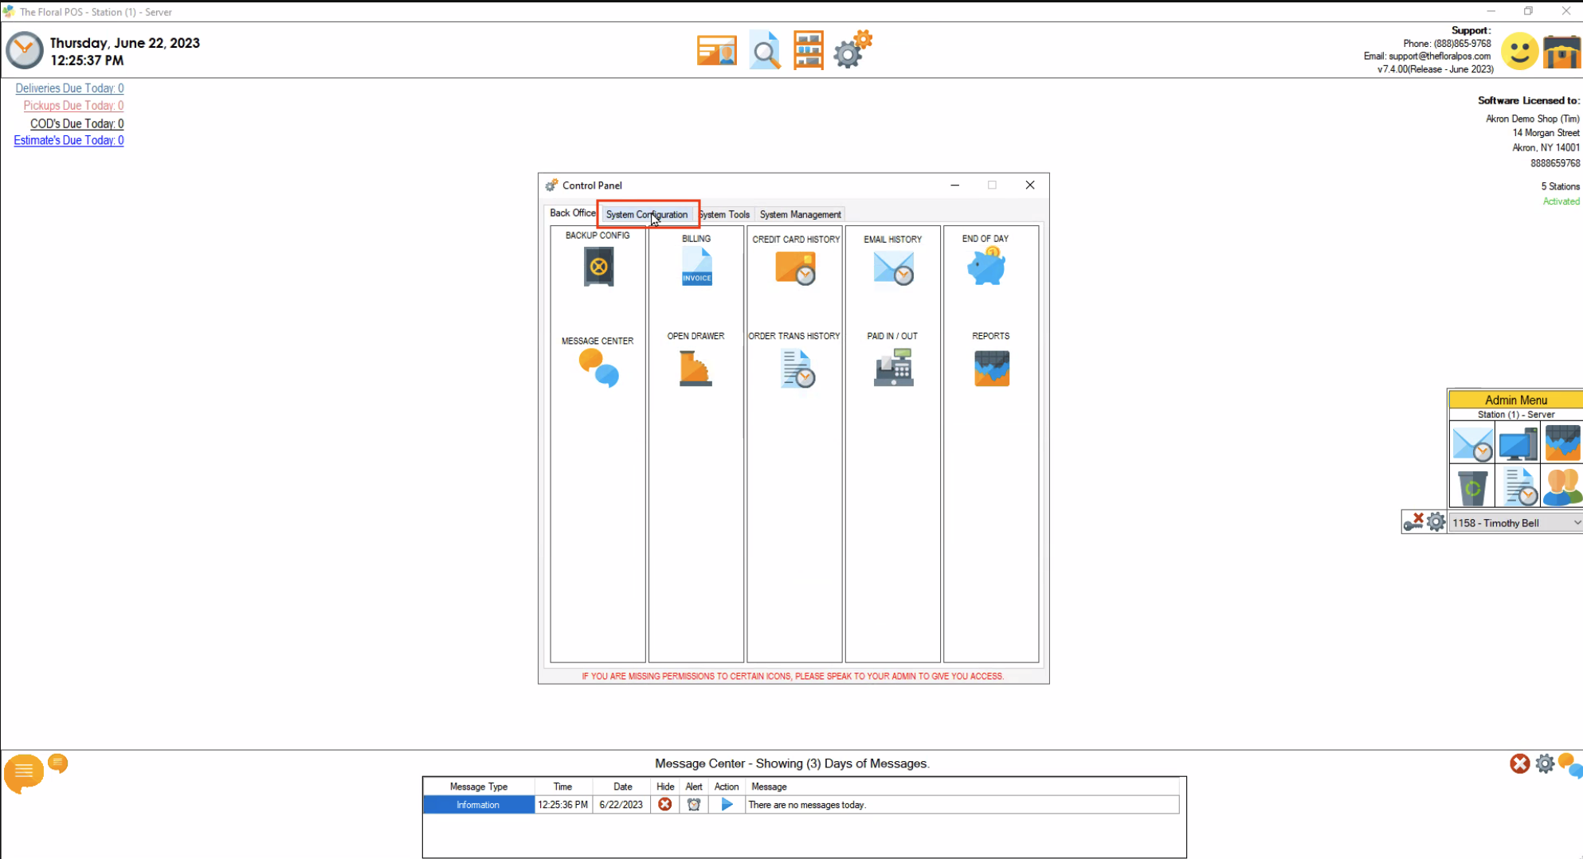The image size is (1583, 859).
Task: Open Order Trans History document icon
Action: pyautogui.click(x=797, y=369)
